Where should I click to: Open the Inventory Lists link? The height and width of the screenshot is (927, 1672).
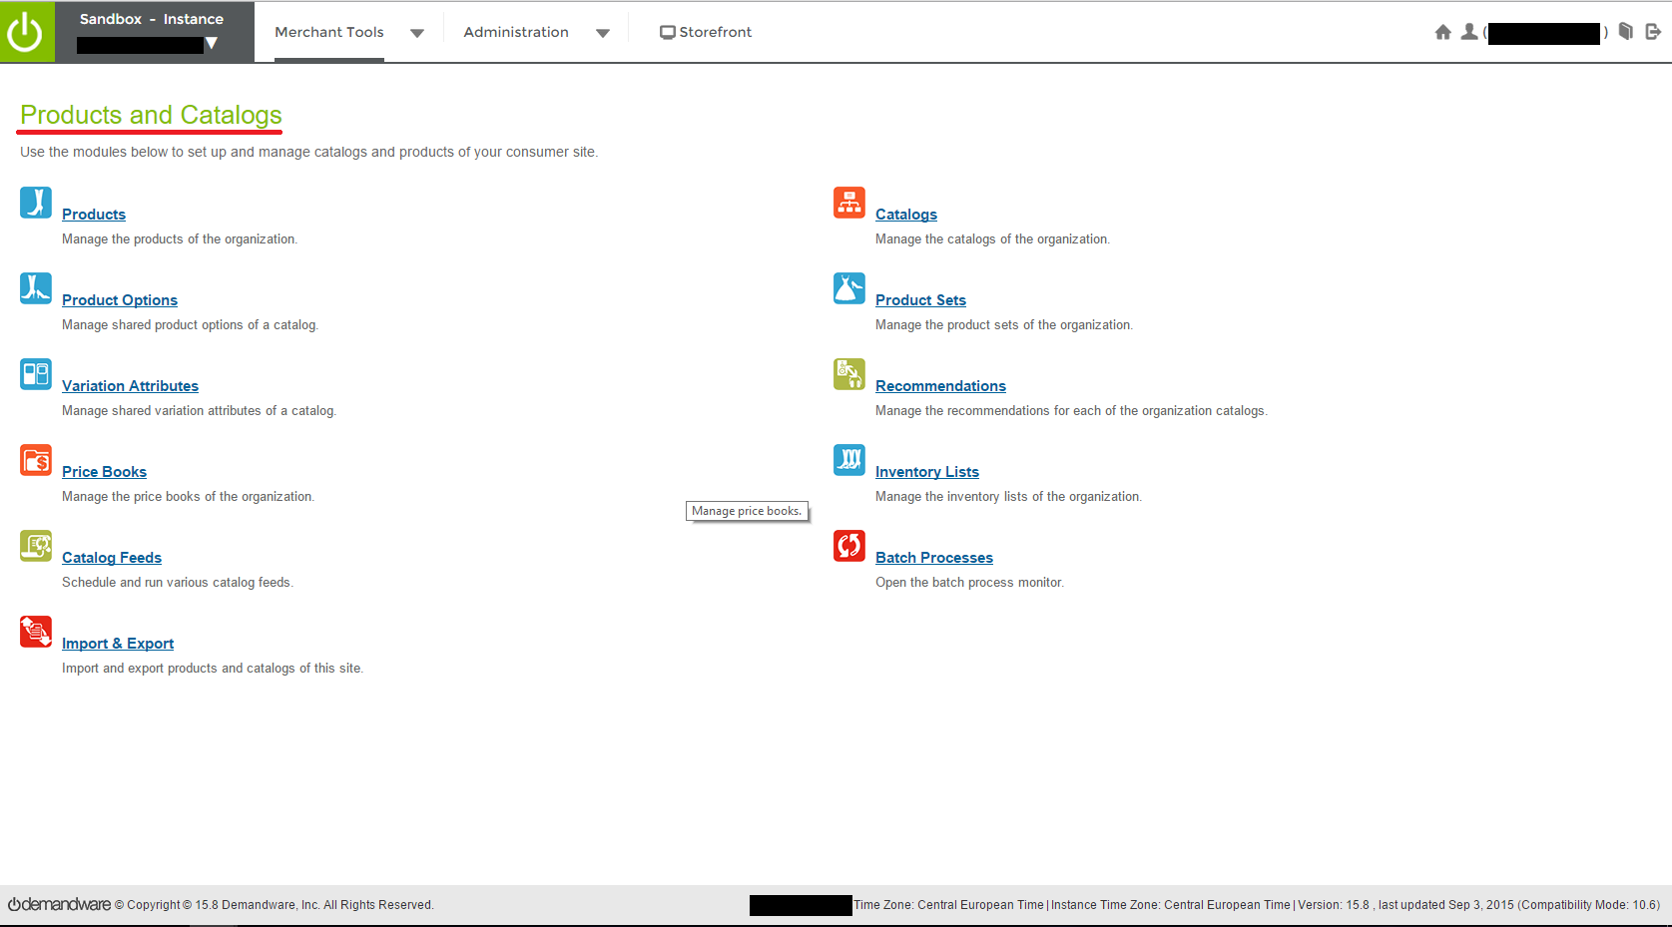click(927, 472)
